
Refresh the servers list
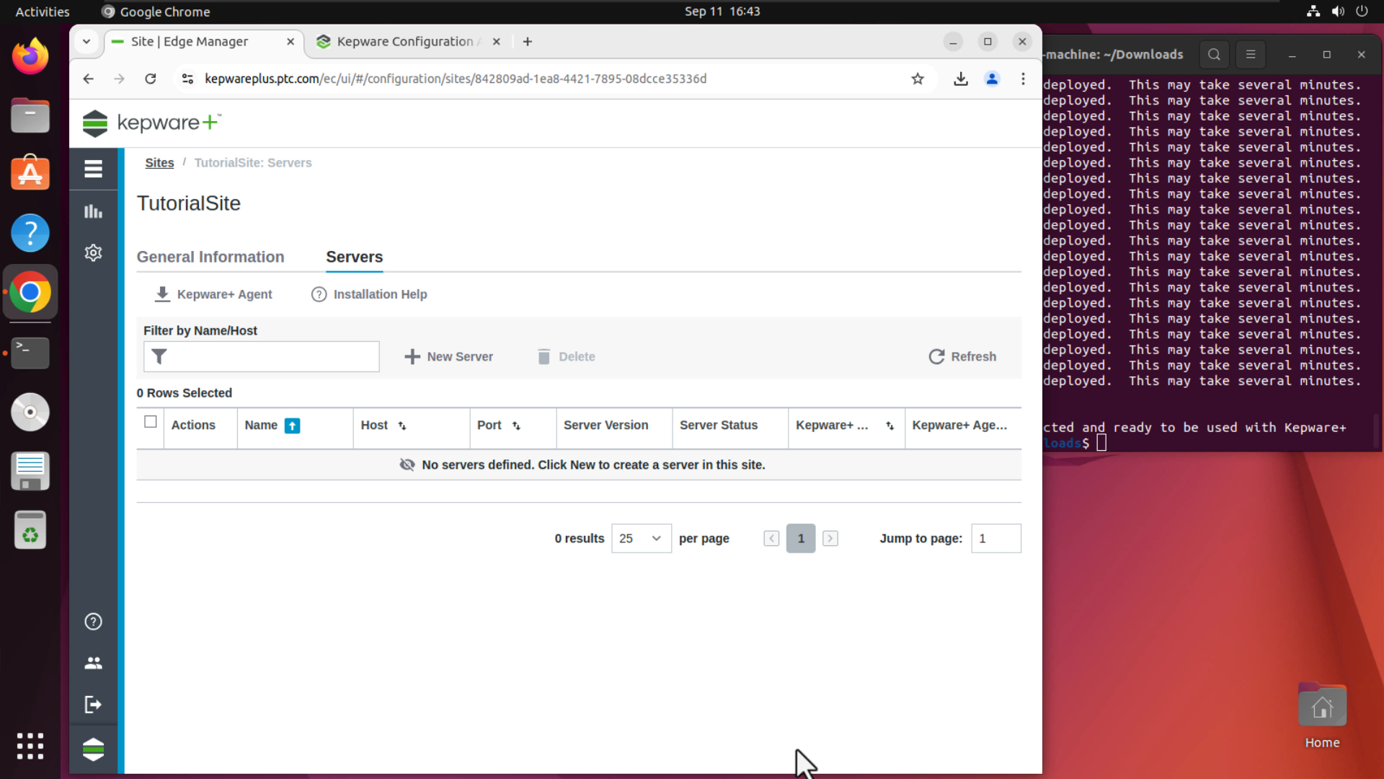(962, 356)
